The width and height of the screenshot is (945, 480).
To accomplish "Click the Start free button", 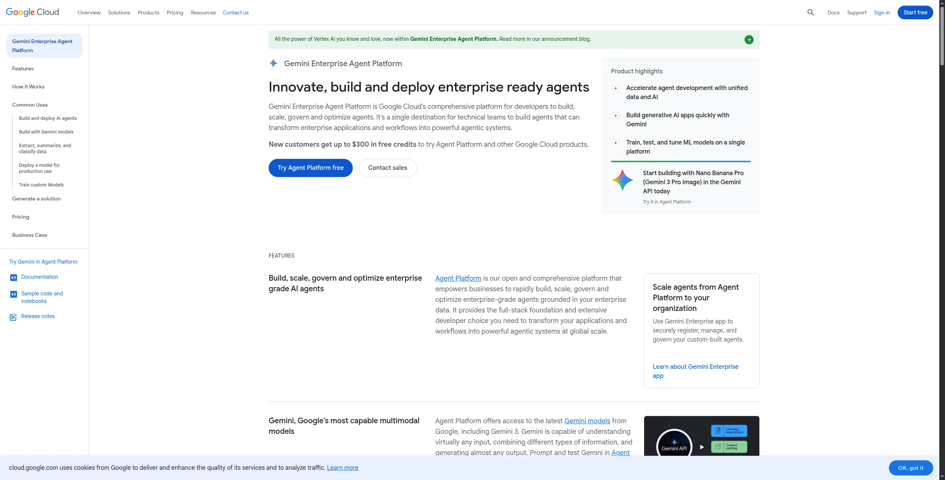I will [x=915, y=12].
